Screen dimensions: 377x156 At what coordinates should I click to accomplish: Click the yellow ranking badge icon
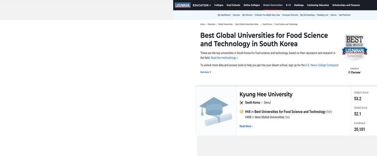point(242,112)
